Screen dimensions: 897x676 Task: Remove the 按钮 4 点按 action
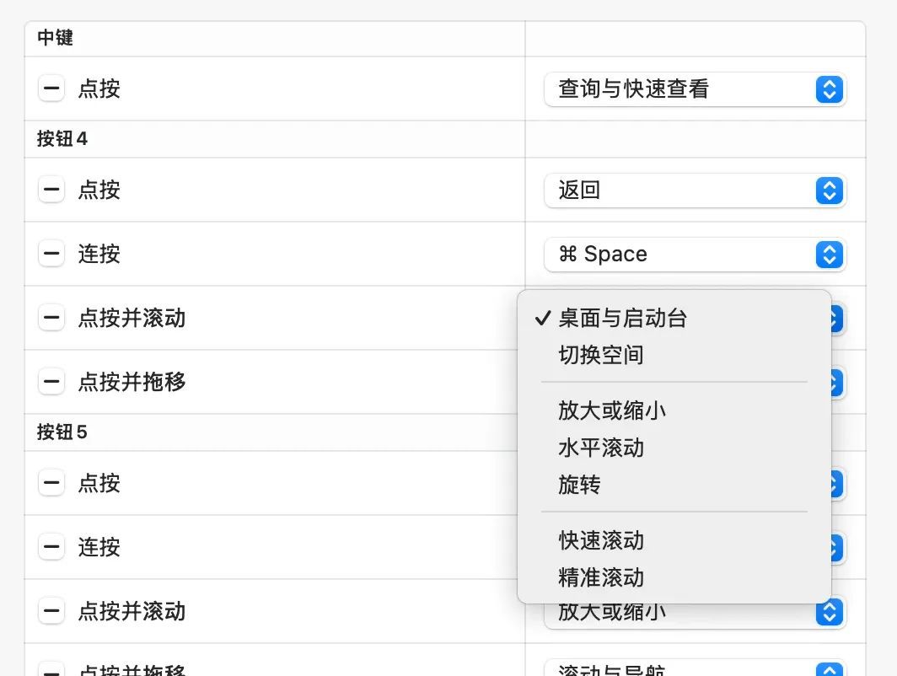tap(51, 190)
